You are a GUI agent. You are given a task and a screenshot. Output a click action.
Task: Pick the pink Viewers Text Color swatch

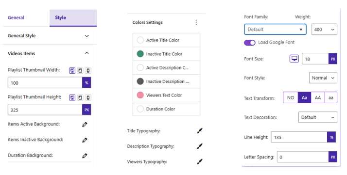click(140, 95)
